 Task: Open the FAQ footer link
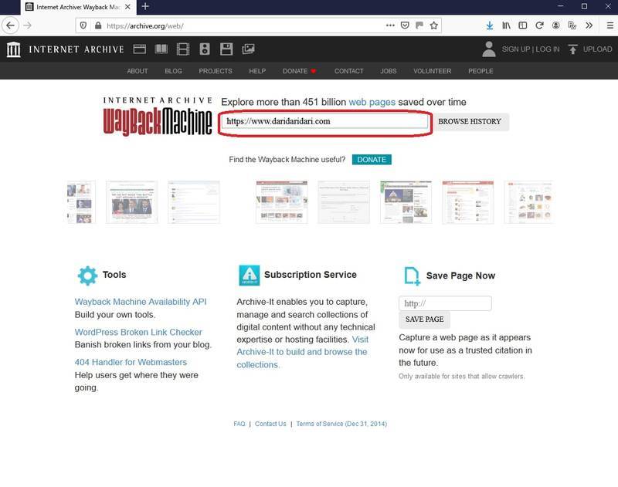tap(239, 424)
